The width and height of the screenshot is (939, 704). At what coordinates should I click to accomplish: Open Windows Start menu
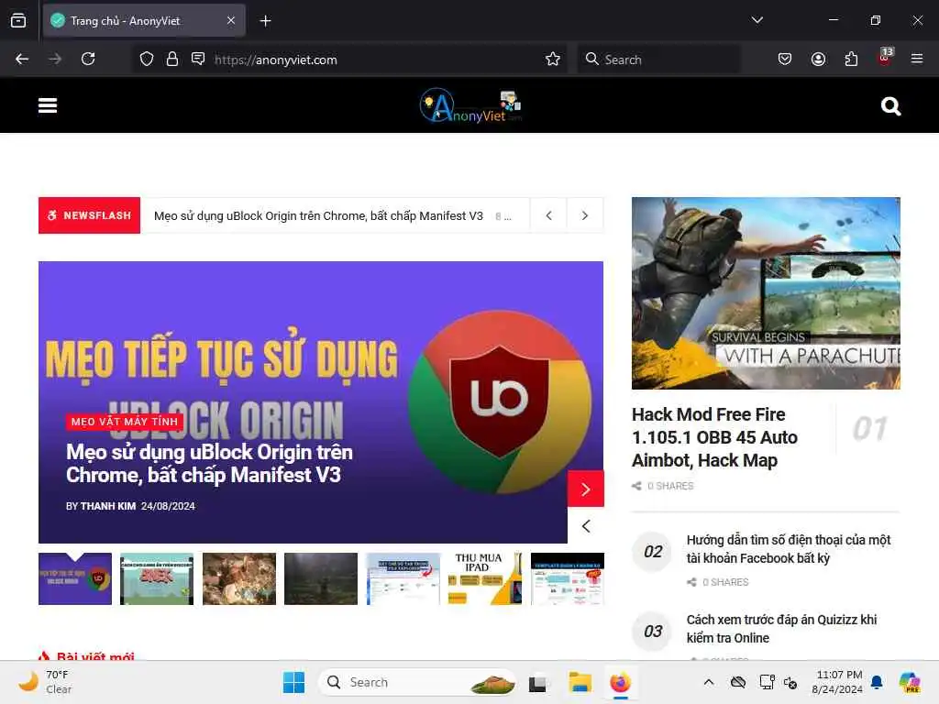click(293, 682)
